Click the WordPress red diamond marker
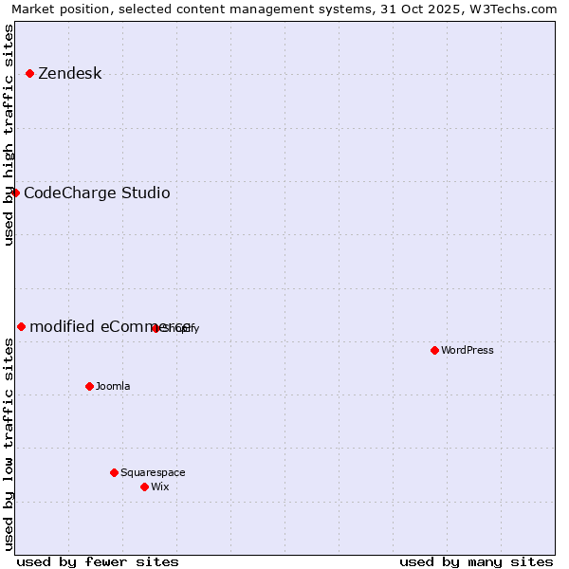569x569 pixels. 434,350
